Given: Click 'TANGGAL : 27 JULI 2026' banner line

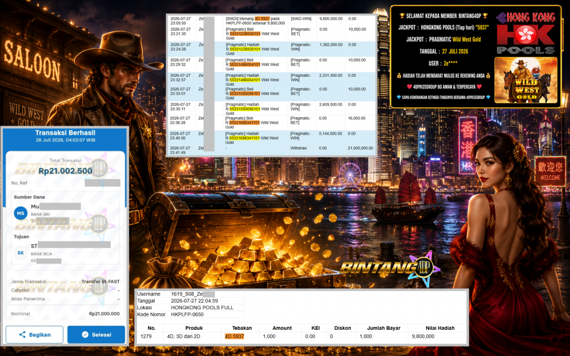Looking at the screenshot, I should tap(444, 51).
